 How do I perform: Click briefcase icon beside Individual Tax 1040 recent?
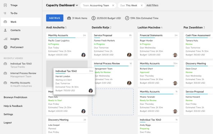5,64
